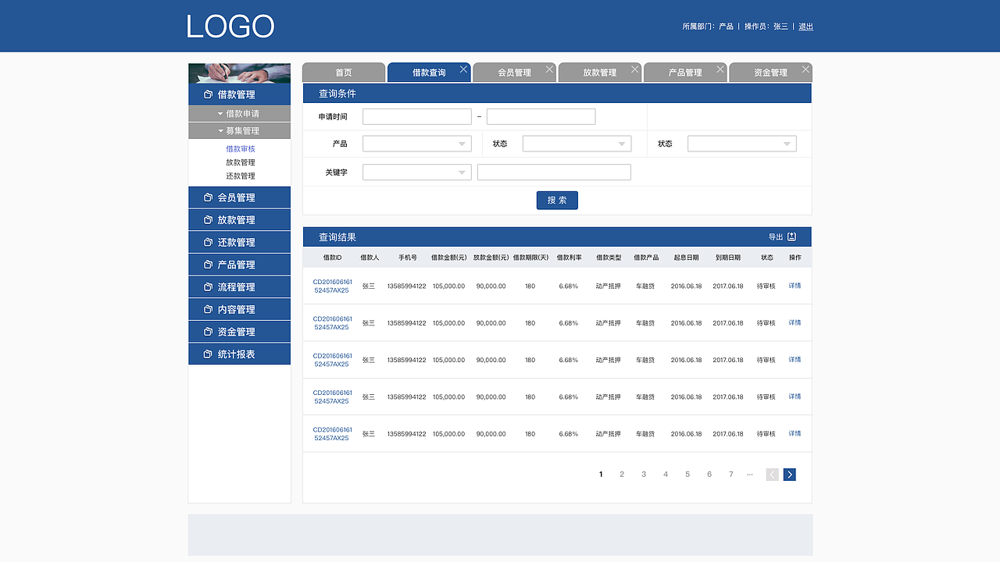
Task: Close the 借款查询 tab with its X
Action: tap(464, 69)
